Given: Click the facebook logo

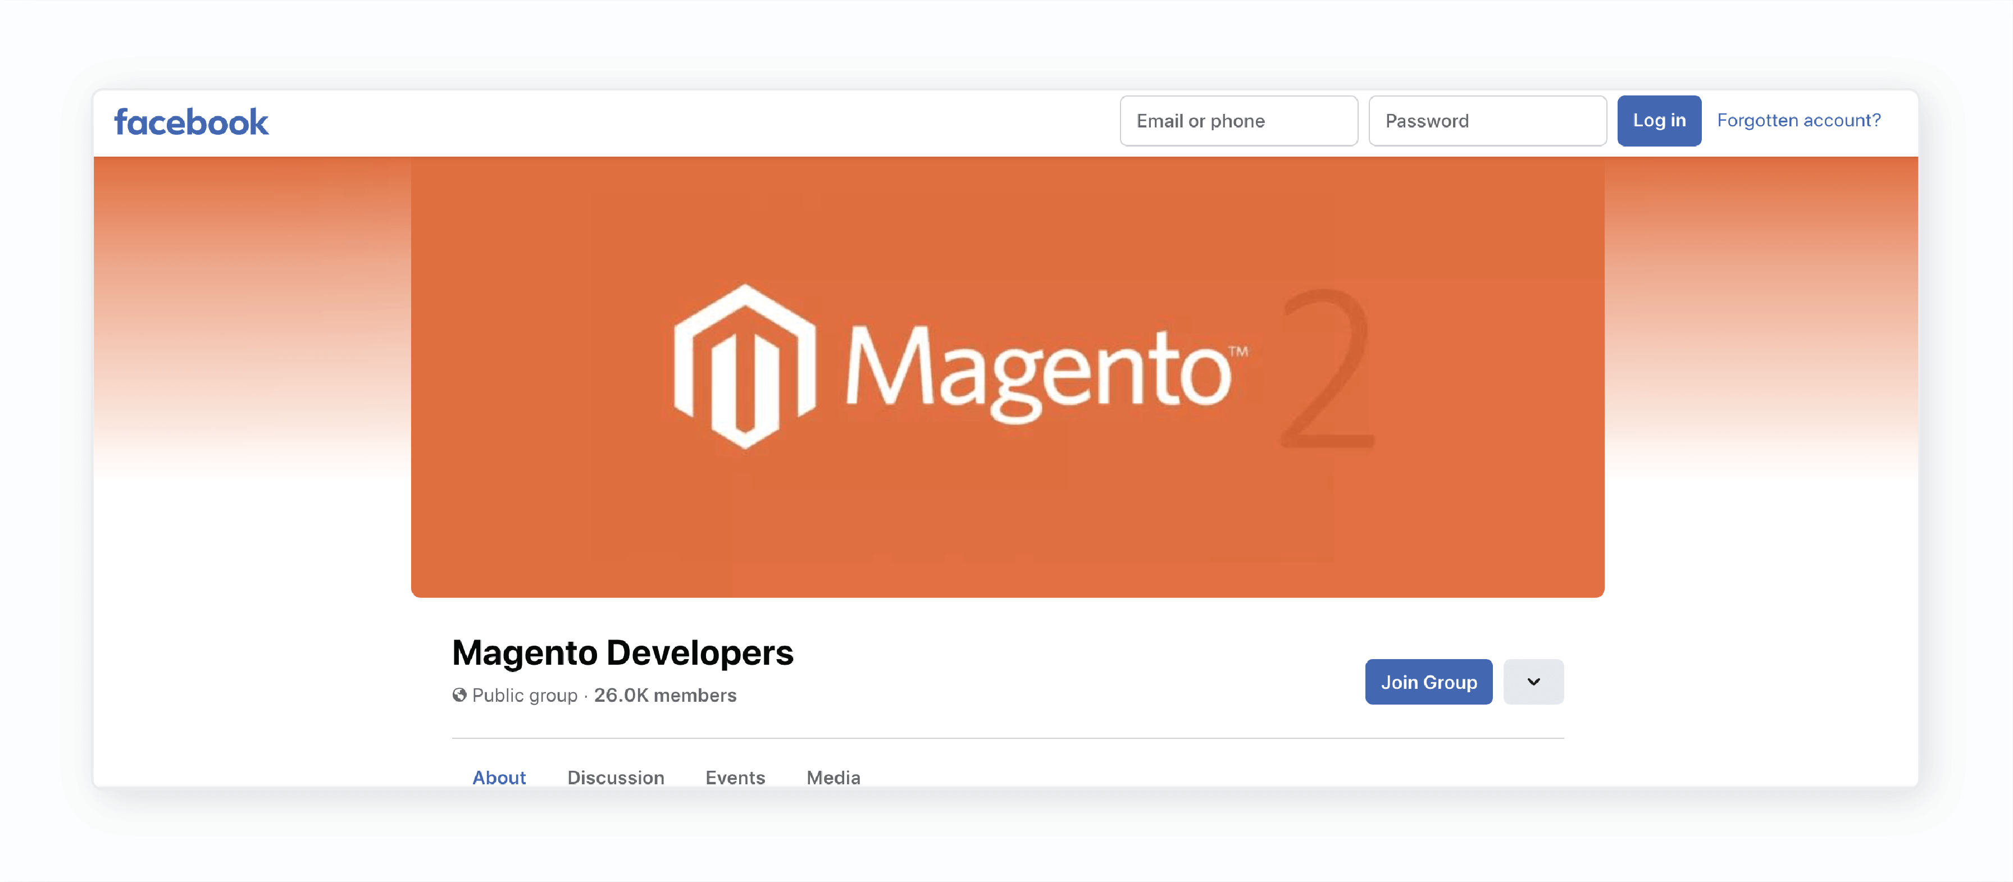Looking at the screenshot, I should pyautogui.click(x=192, y=122).
